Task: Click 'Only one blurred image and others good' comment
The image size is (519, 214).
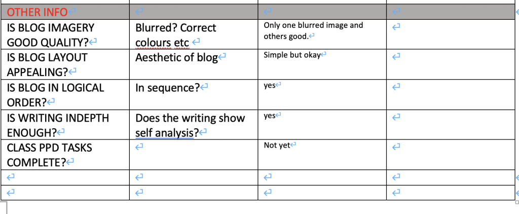Action: (313, 25)
